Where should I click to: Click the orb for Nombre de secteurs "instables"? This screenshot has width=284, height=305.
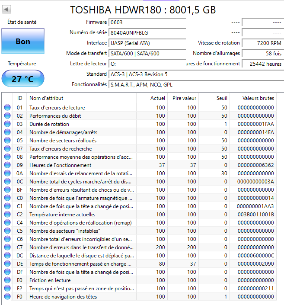coord(7,231)
